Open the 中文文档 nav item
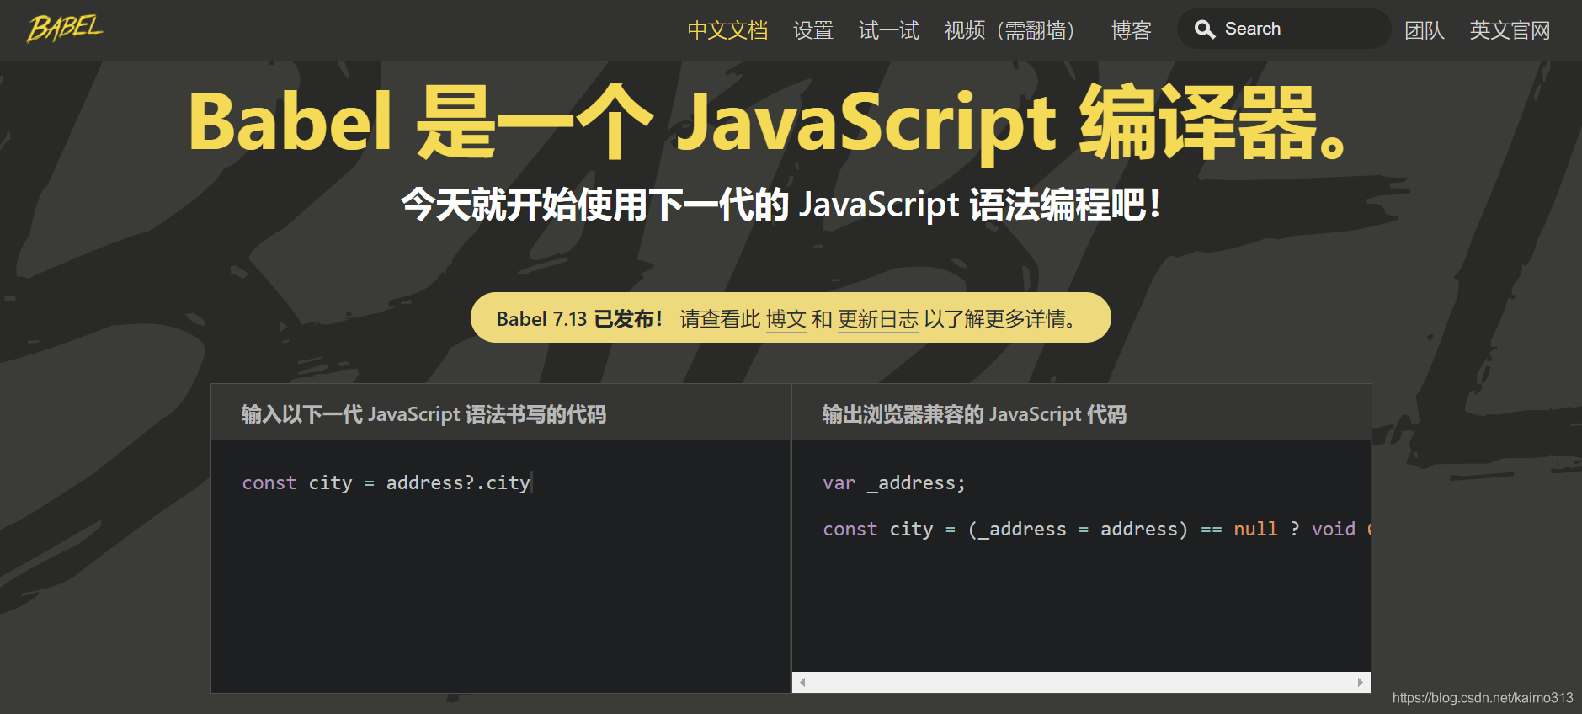 click(727, 30)
